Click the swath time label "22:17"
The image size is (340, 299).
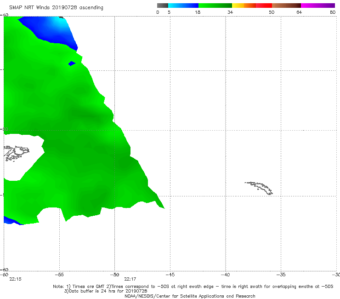click(130, 279)
